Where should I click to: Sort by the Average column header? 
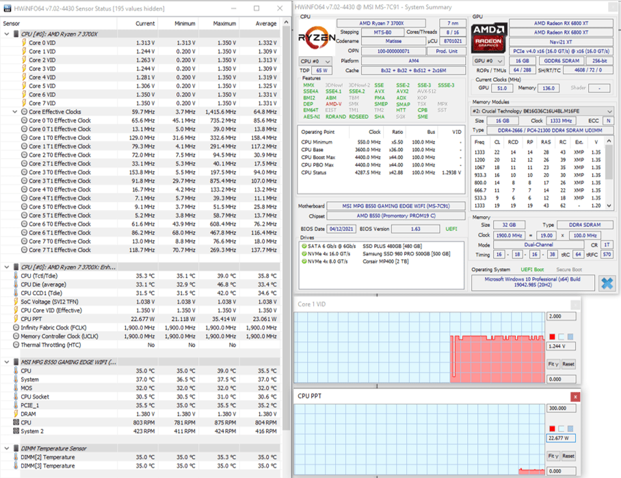(x=260, y=23)
